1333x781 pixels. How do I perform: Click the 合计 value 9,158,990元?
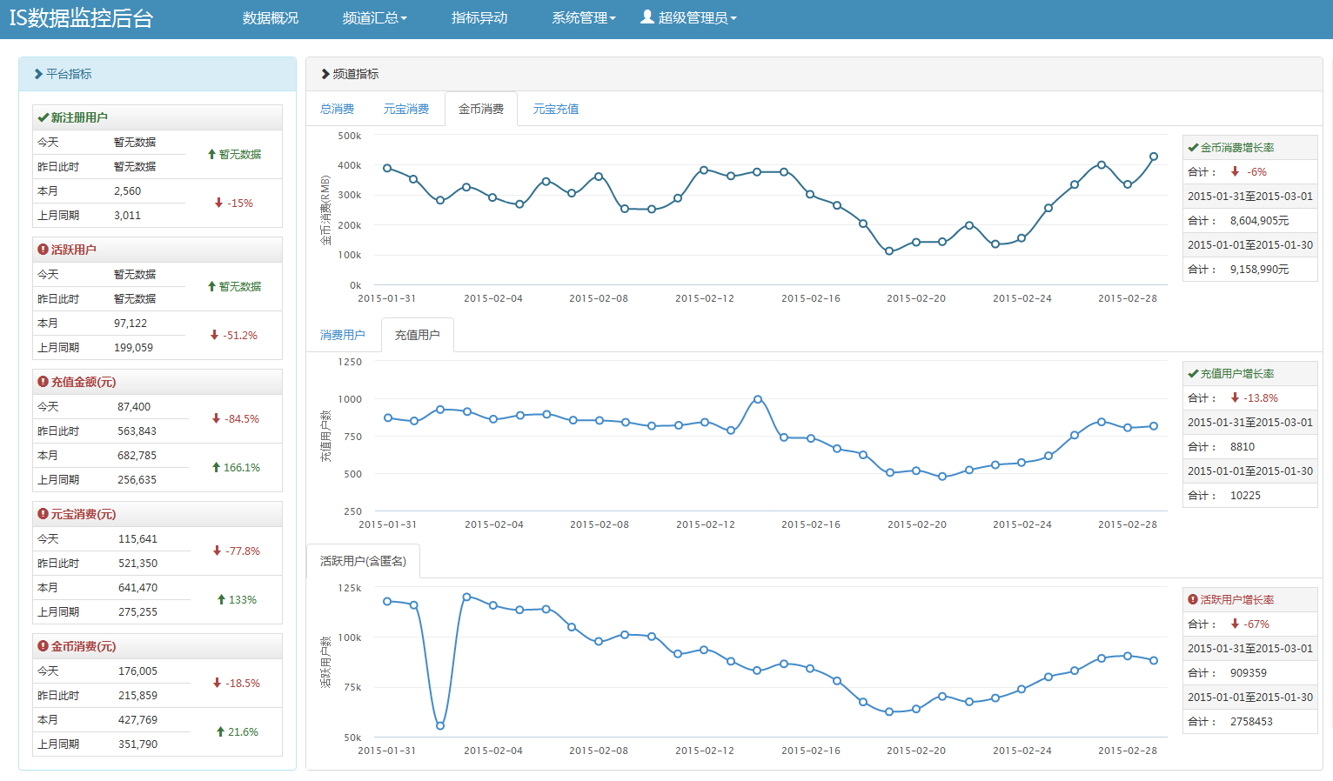[x=1259, y=270]
